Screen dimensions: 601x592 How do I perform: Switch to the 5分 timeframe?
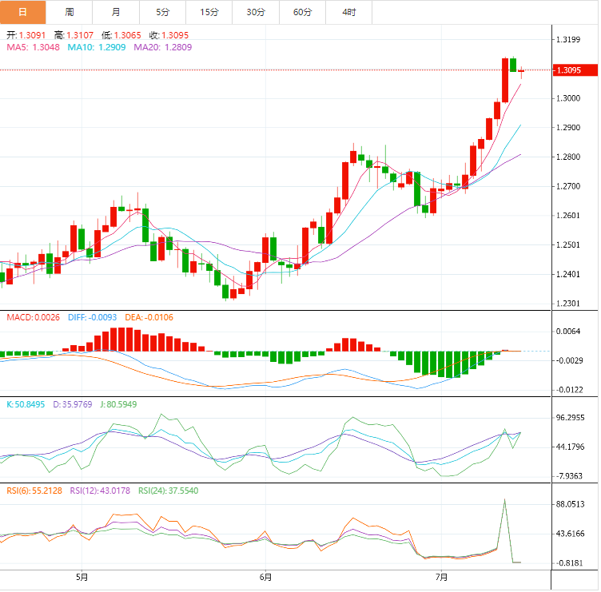[163, 12]
